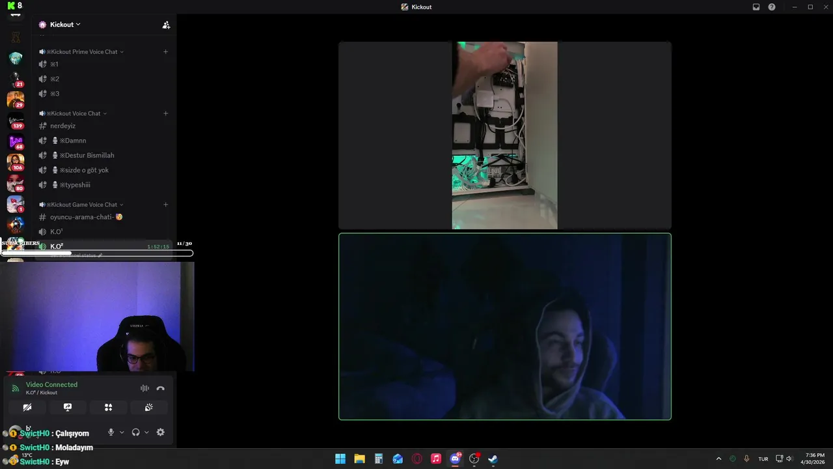Collapse the Kickout Game Voice Chat category

pyautogui.click(x=81, y=205)
